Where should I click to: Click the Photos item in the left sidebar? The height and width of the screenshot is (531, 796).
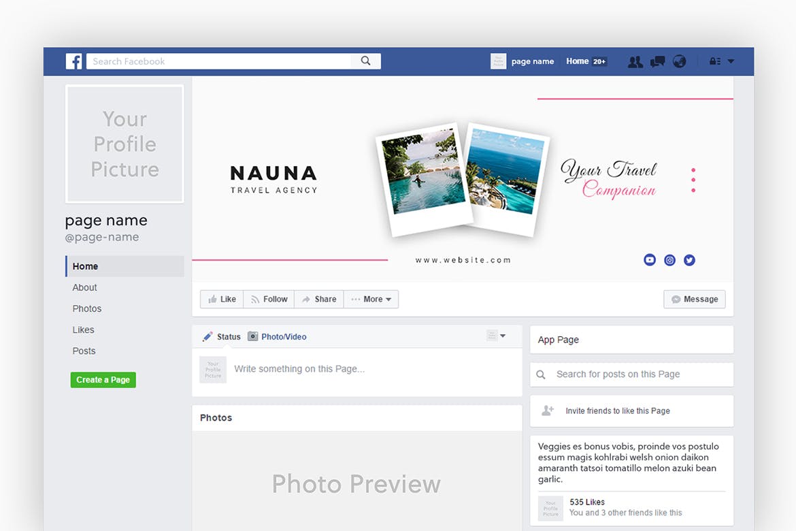[86, 308]
